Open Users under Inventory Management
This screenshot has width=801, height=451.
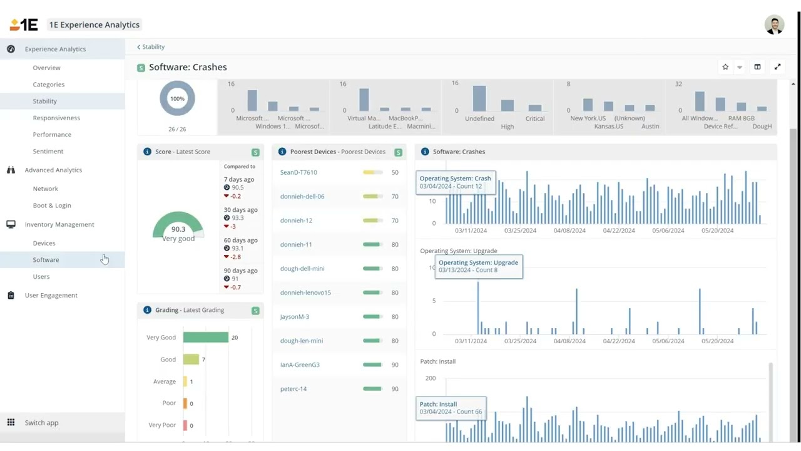tap(41, 277)
